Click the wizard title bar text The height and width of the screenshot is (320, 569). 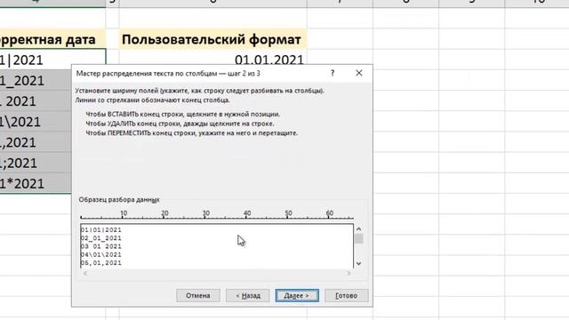click(x=168, y=73)
